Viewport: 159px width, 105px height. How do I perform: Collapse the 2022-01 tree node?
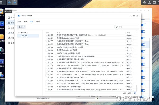click(19, 33)
